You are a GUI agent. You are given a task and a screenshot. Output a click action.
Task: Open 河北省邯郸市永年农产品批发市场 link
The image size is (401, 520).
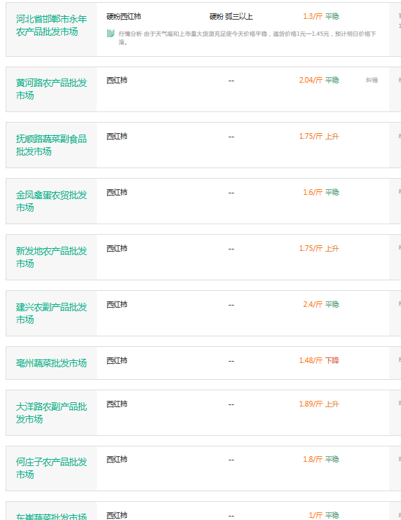click(x=51, y=25)
